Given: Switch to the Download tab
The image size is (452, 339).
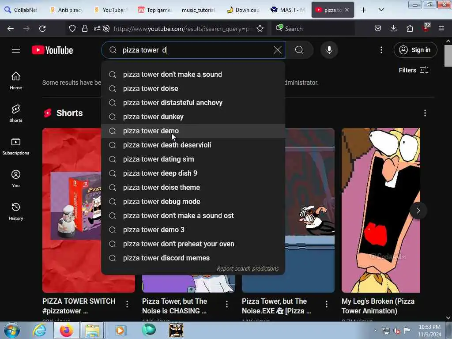Looking at the screenshot, I should [x=243, y=10].
